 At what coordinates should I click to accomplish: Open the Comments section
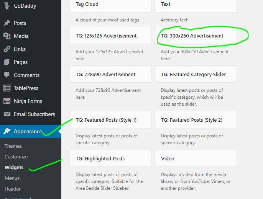pos(31,75)
